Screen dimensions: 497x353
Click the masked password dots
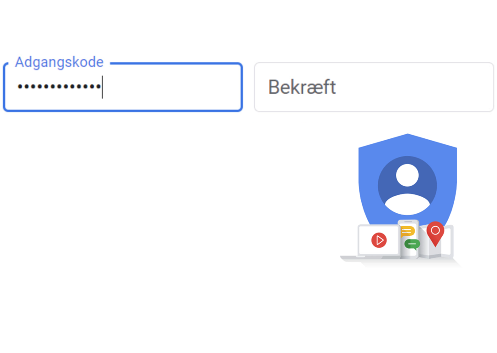(x=59, y=86)
